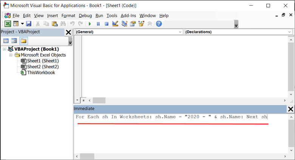Open Properties Window toolbar icon

click(133, 24)
